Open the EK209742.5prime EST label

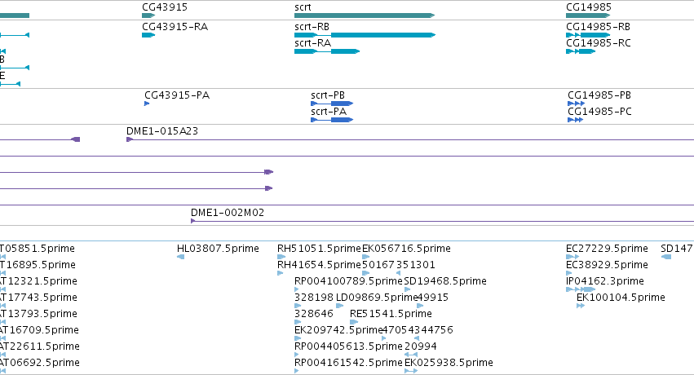point(338,330)
